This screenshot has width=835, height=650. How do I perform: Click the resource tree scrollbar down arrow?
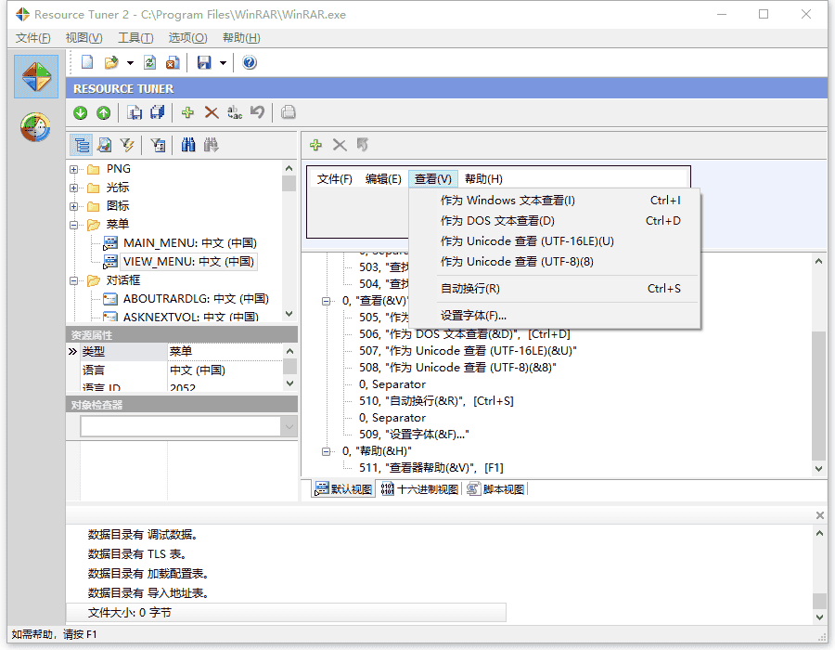click(x=289, y=314)
